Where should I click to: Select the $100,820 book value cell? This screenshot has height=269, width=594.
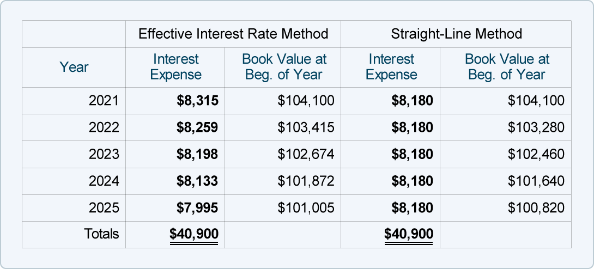click(x=536, y=207)
